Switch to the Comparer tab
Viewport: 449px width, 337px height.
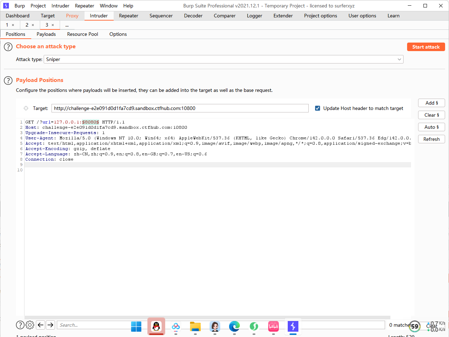pyautogui.click(x=224, y=16)
